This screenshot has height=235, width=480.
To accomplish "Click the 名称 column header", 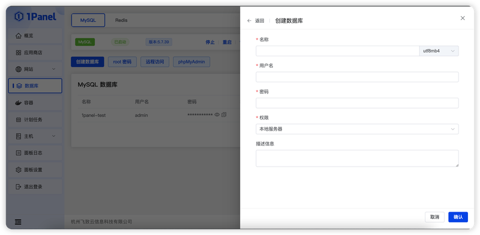I will click(x=86, y=101).
